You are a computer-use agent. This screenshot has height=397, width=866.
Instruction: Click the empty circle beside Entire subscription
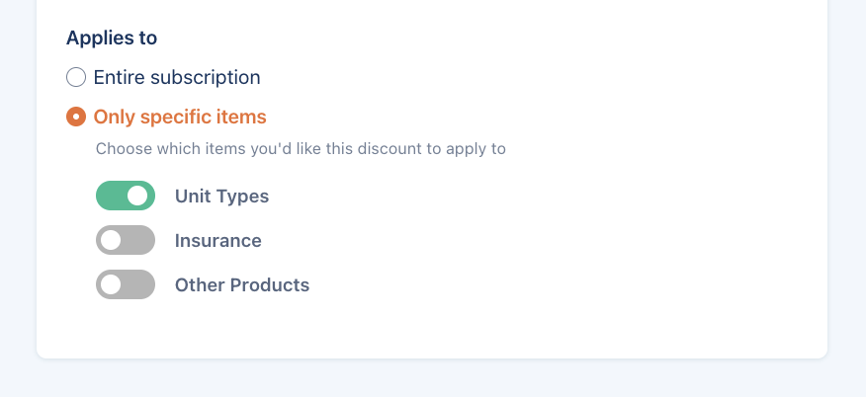tap(76, 77)
